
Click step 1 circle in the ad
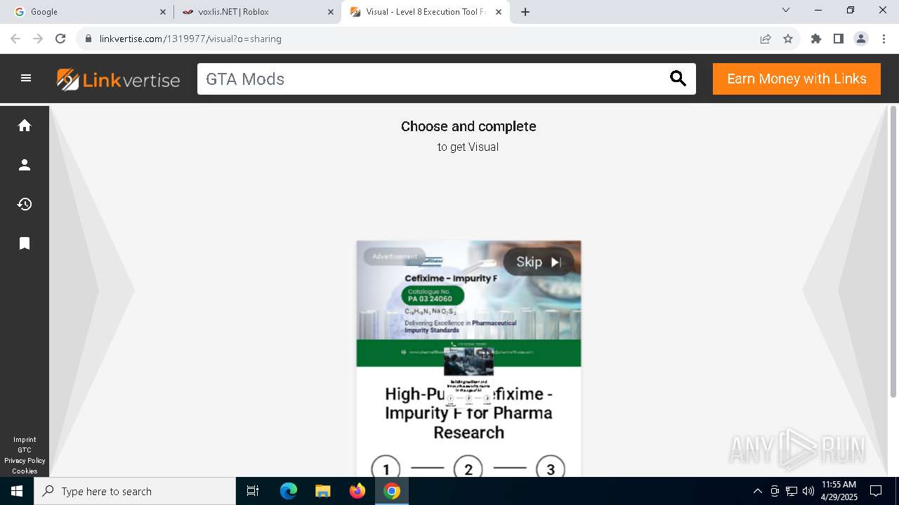[386, 469]
